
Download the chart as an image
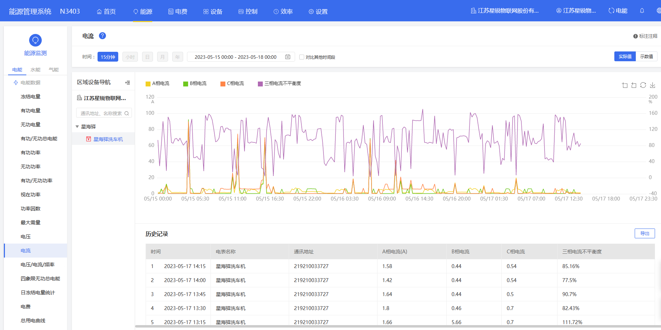click(x=653, y=85)
